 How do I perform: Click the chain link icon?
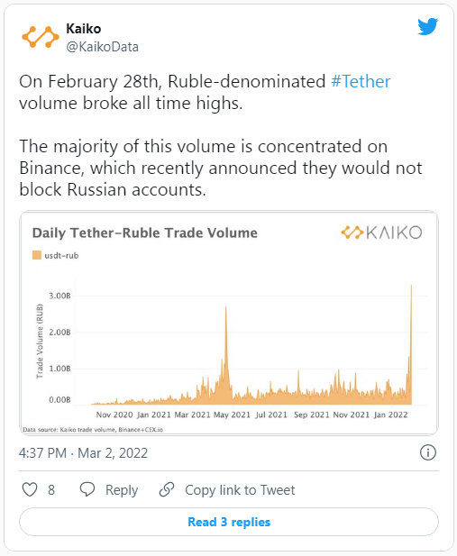[x=167, y=489]
